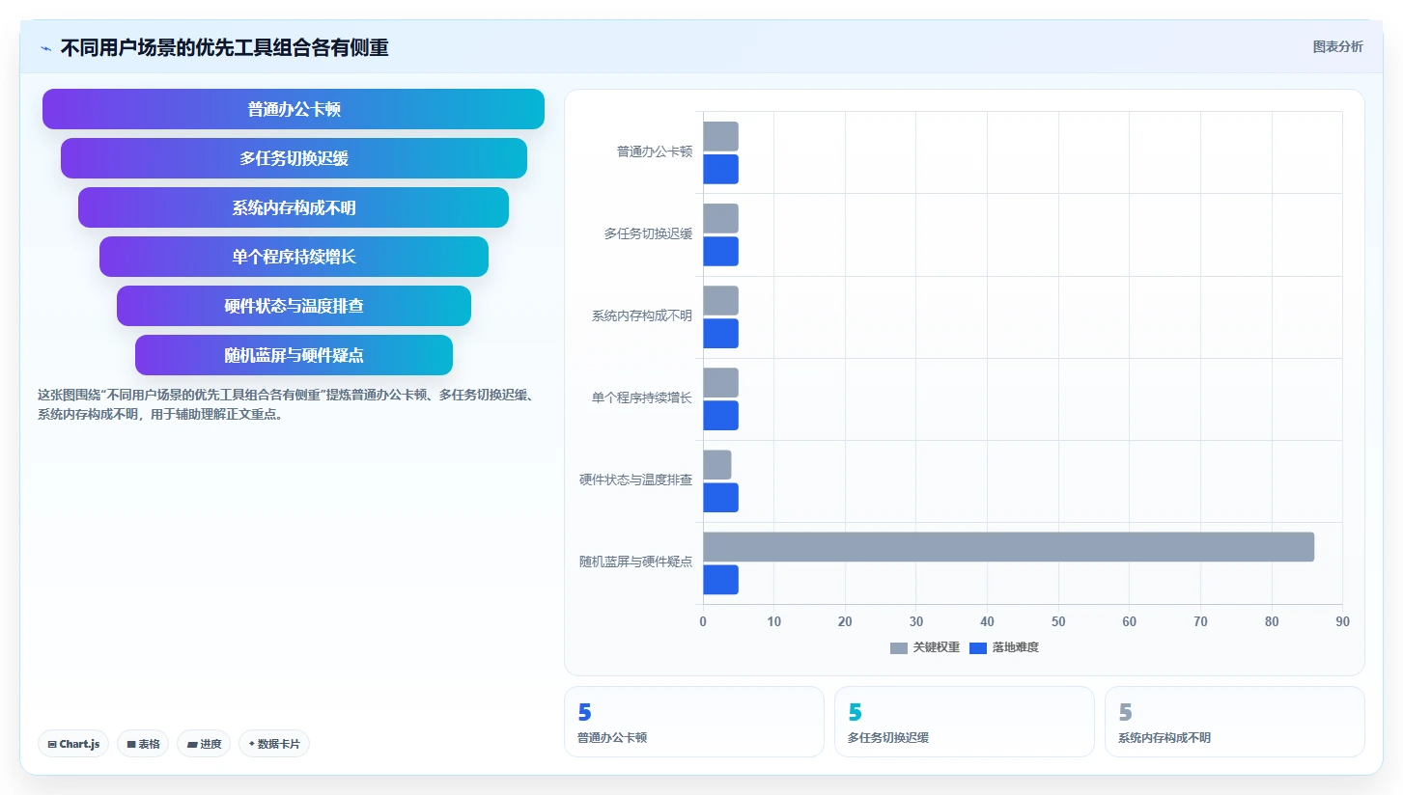Toggle the 落地难度 legend swatch
The width and height of the screenshot is (1403, 795).
coord(978,647)
